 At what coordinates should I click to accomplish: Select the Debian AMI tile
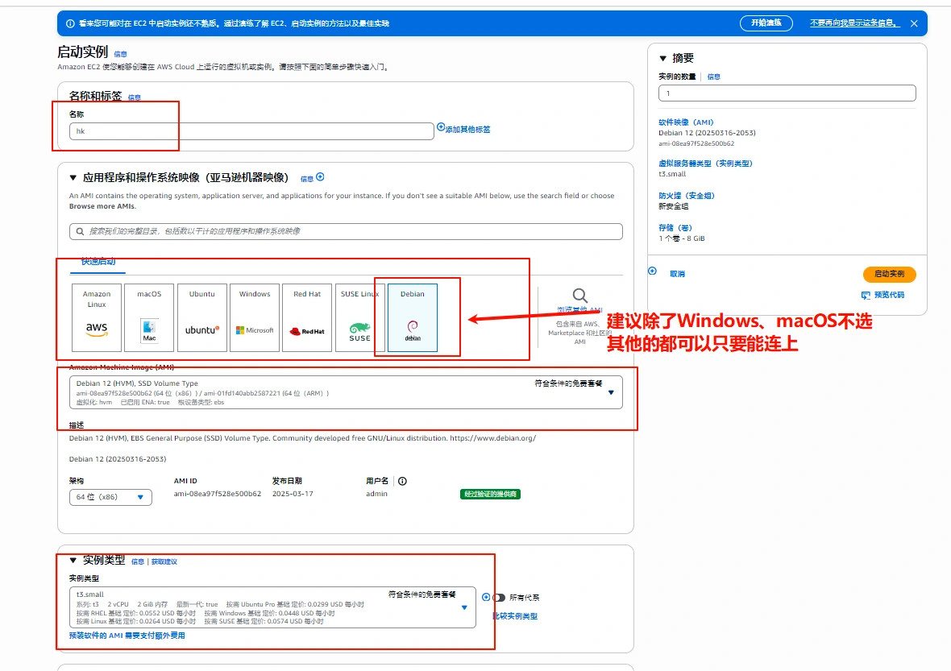pyautogui.click(x=413, y=317)
